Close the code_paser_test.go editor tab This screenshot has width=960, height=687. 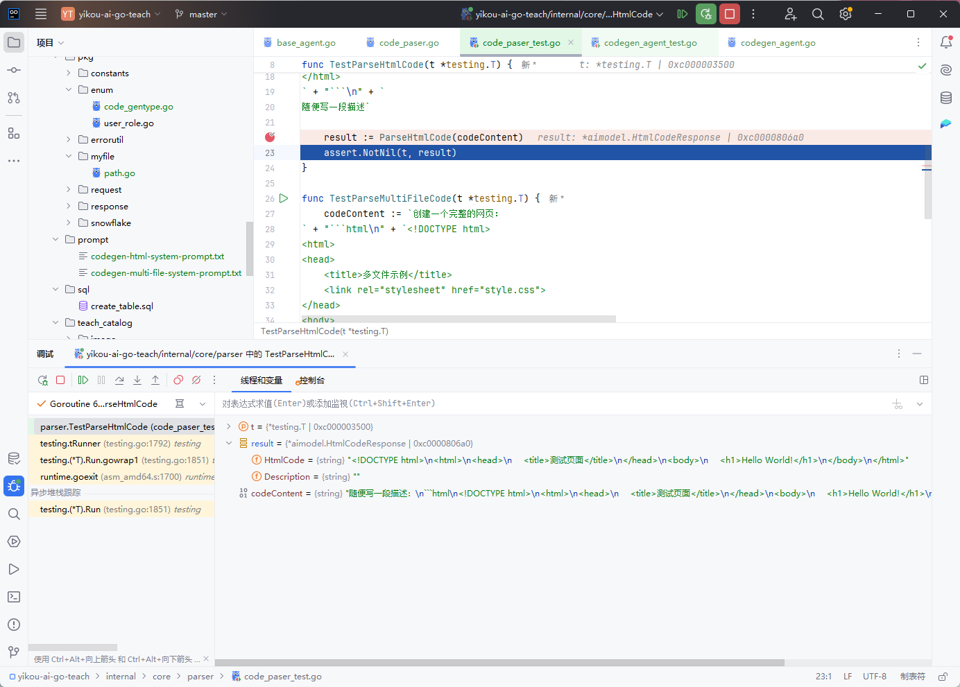571,42
